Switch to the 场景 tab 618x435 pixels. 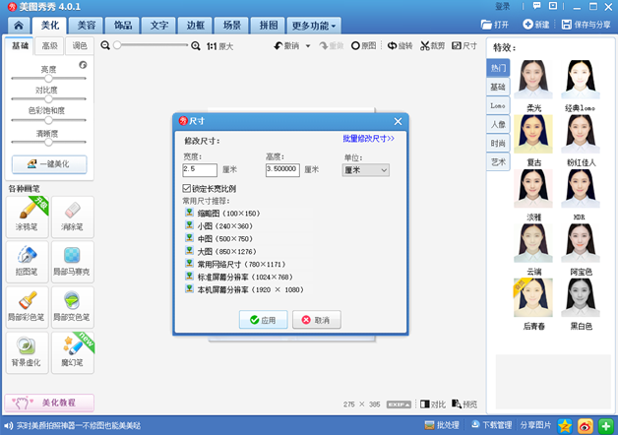click(232, 26)
